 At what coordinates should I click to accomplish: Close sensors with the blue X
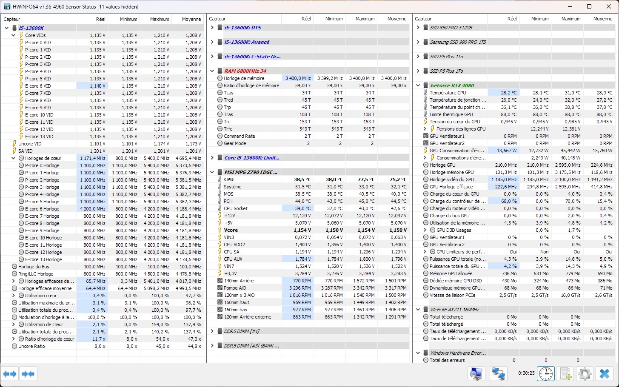point(604,374)
